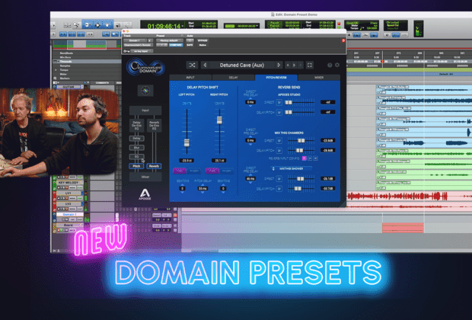Mute Mix This Chambers Delay/Pitch send
This screenshot has width=472, height=320.
(279, 150)
